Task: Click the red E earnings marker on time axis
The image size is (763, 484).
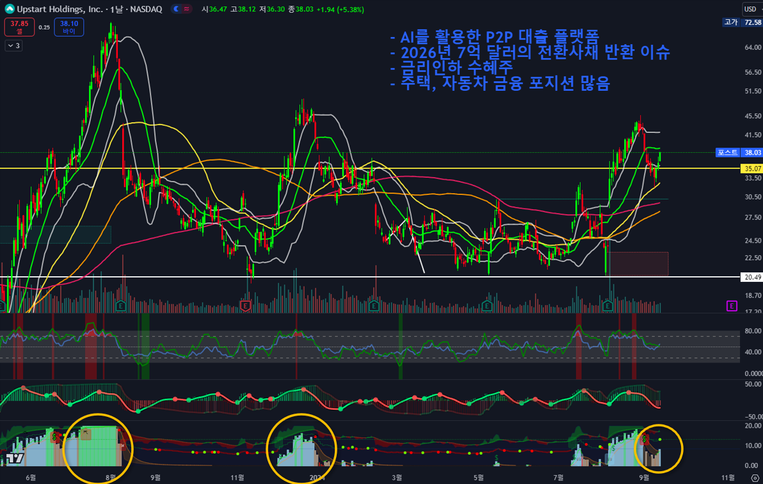Action: coord(245,306)
